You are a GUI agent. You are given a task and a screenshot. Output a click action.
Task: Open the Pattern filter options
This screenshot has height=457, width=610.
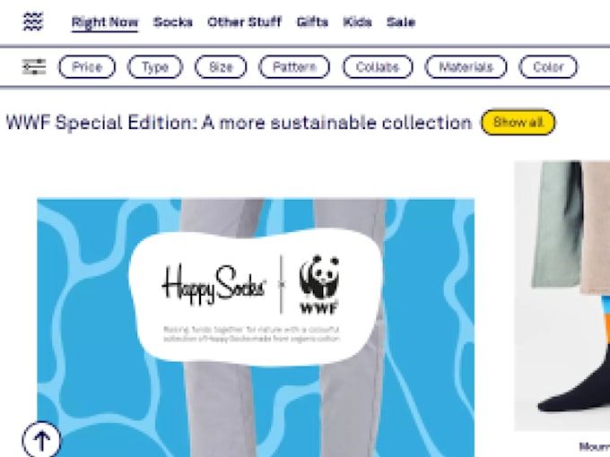[294, 67]
